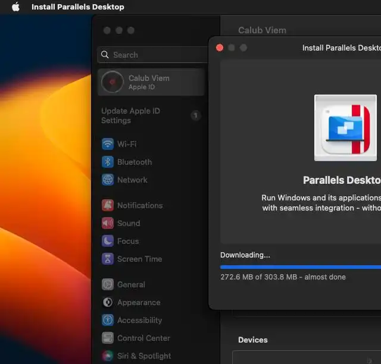Click the Sound speaker icon
Screen dimensions: 381x364
pos(108,223)
